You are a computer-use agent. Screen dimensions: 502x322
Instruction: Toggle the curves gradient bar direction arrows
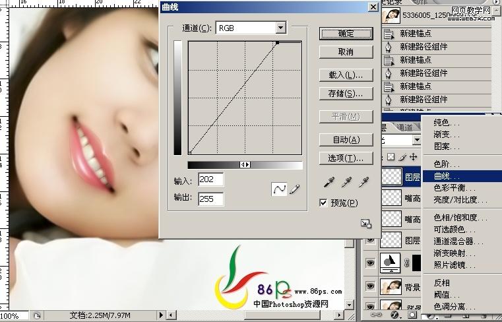coord(245,165)
